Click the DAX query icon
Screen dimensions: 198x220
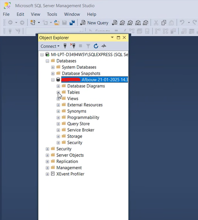click(145, 23)
